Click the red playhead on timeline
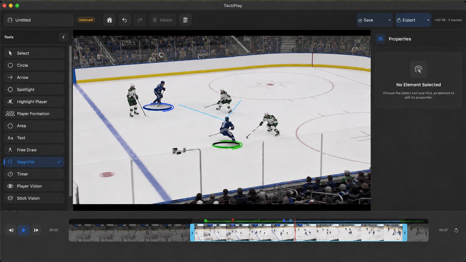Viewport: 466px width, 262px height. click(x=295, y=231)
